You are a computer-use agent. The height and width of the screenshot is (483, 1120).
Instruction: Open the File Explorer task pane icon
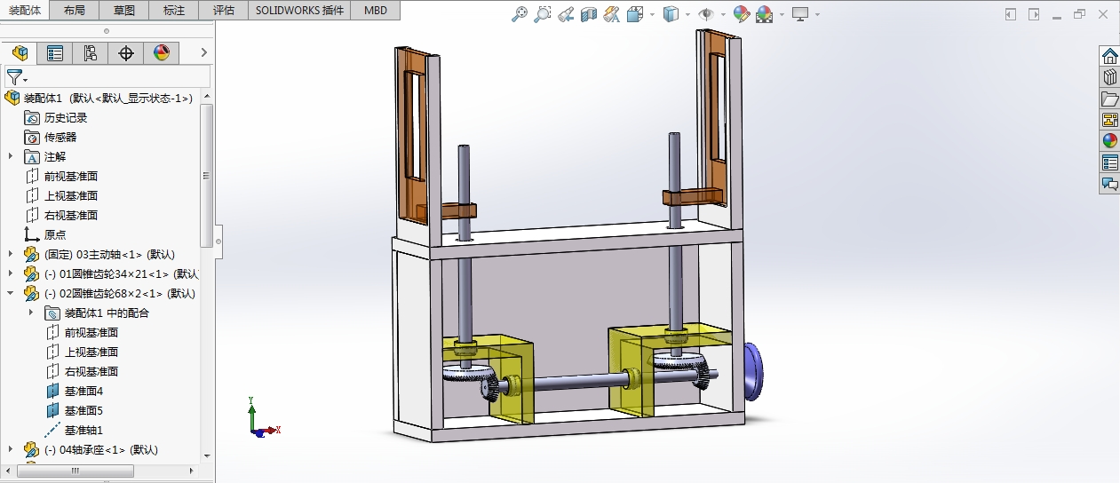tap(1109, 99)
